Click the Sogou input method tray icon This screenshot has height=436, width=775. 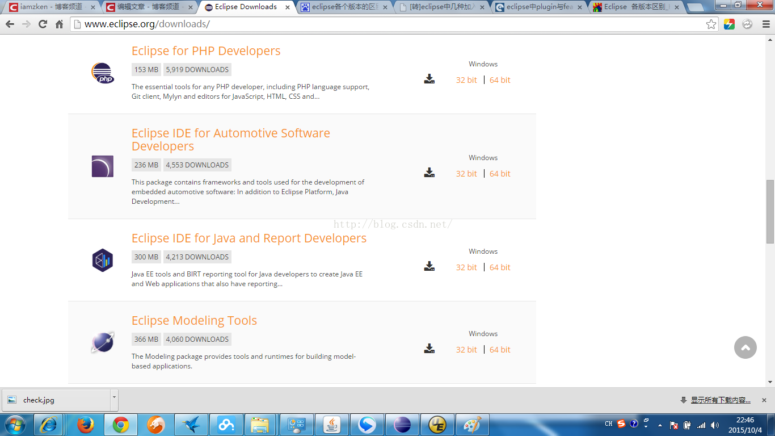coord(621,424)
